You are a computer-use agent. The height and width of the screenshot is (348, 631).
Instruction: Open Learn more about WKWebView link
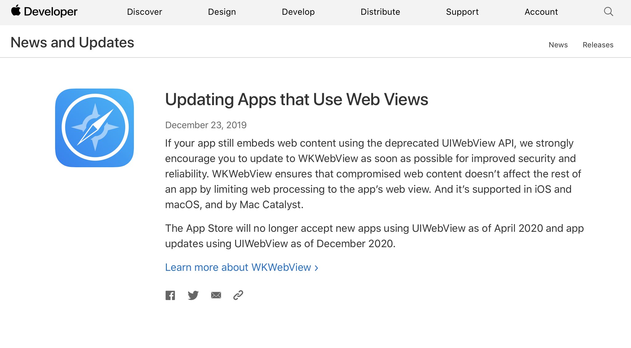point(238,267)
